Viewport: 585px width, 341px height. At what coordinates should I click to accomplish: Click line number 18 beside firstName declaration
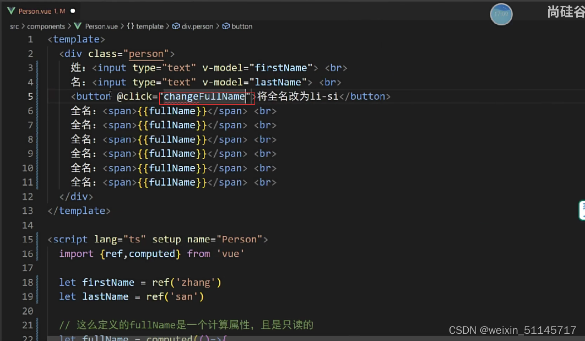[28, 282]
